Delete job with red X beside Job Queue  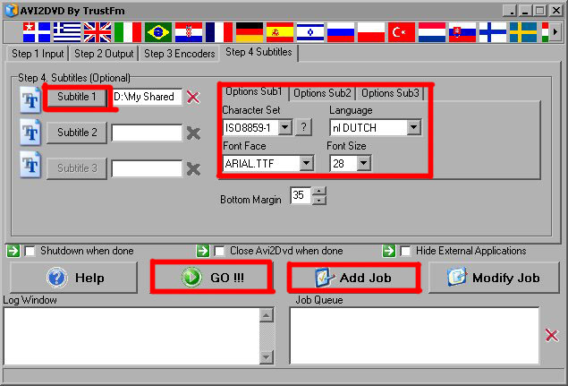(552, 335)
